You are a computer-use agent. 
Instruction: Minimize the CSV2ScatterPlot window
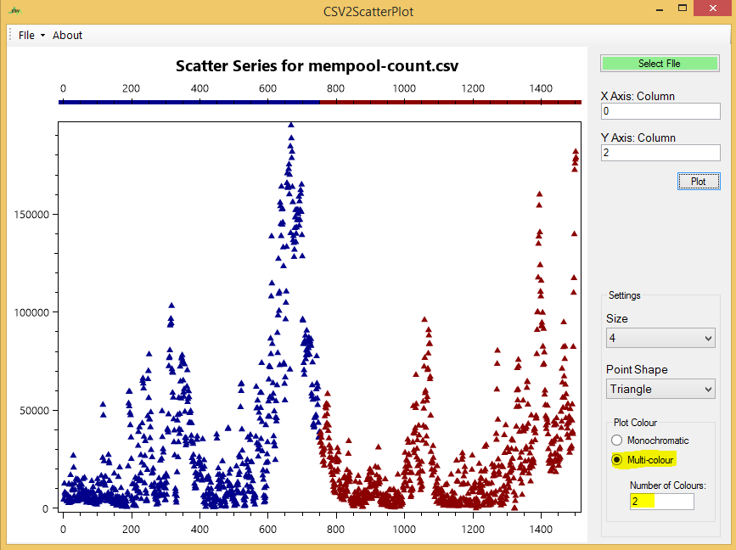(660, 9)
